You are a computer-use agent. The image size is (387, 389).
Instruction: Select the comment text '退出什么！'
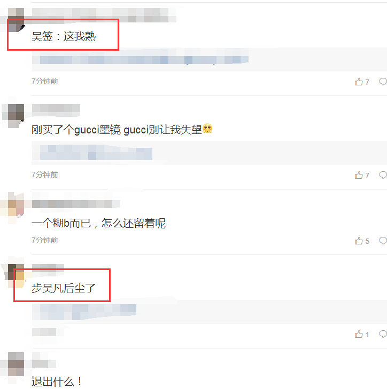[57, 382]
